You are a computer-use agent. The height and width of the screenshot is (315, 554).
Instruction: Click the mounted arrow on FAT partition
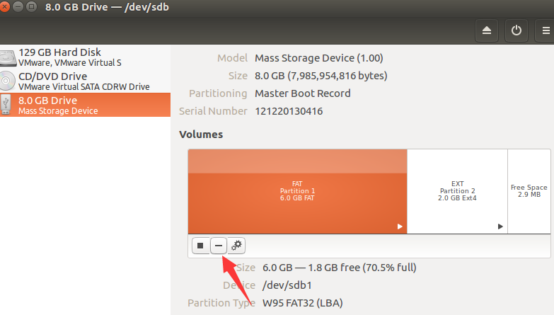tap(400, 227)
